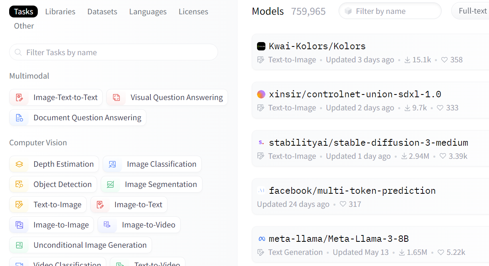Click 'Text Generation' label on Meta-Llama card
Viewport: 489px width, 266px height.
pos(296,253)
